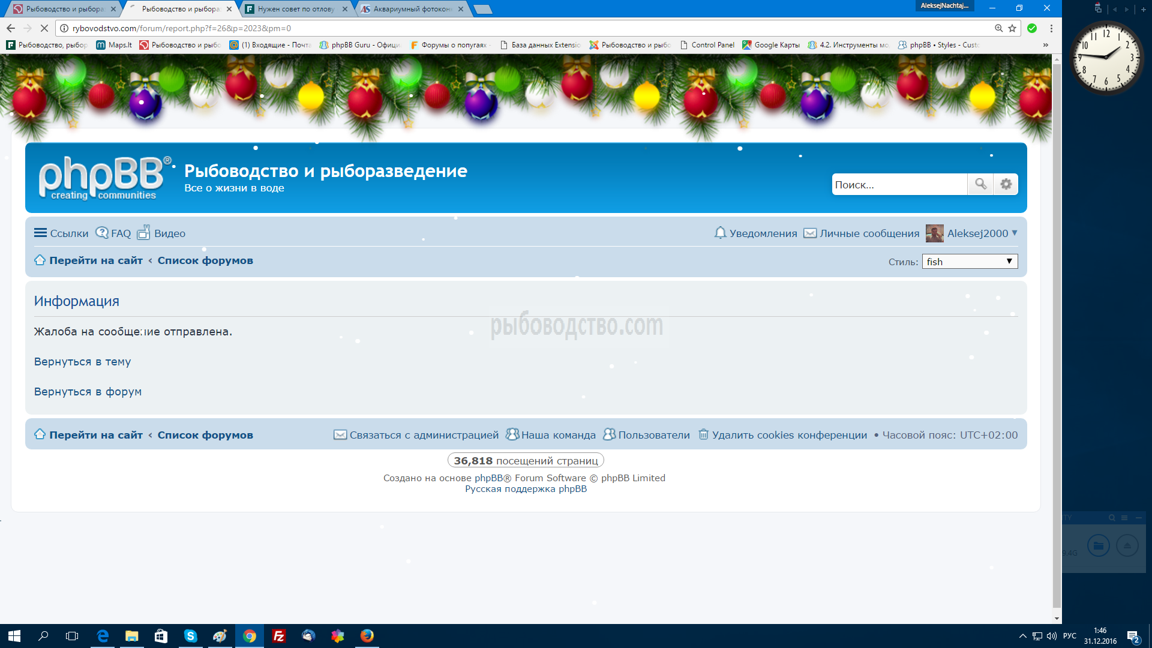This screenshot has height=648, width=1152.
Task: Click the Skype taskbar icon
Action: (190, 636)
